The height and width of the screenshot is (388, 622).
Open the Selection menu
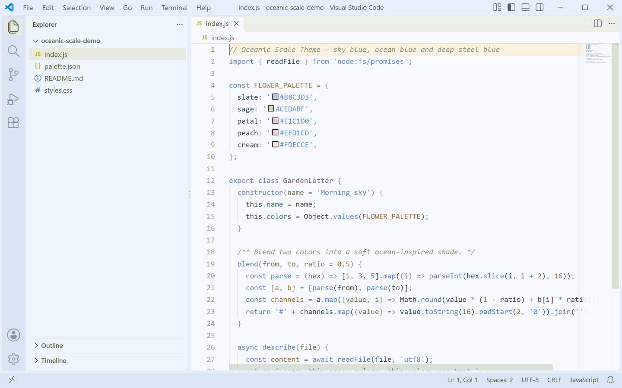pos(76,8)
